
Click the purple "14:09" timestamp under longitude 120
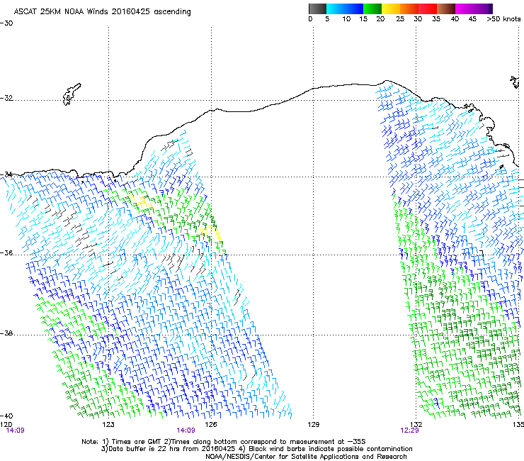point(16,431)
